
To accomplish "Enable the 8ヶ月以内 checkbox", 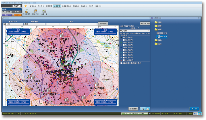I will (x=124, y=55).
